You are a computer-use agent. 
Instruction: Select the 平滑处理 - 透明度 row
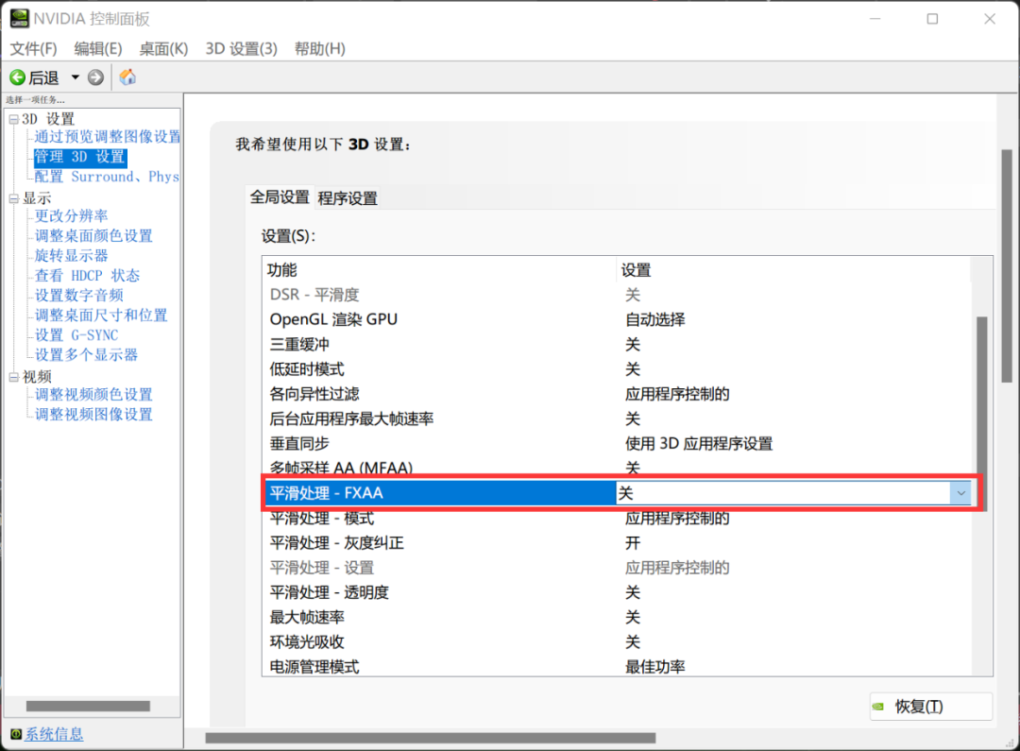coord(618,592)
